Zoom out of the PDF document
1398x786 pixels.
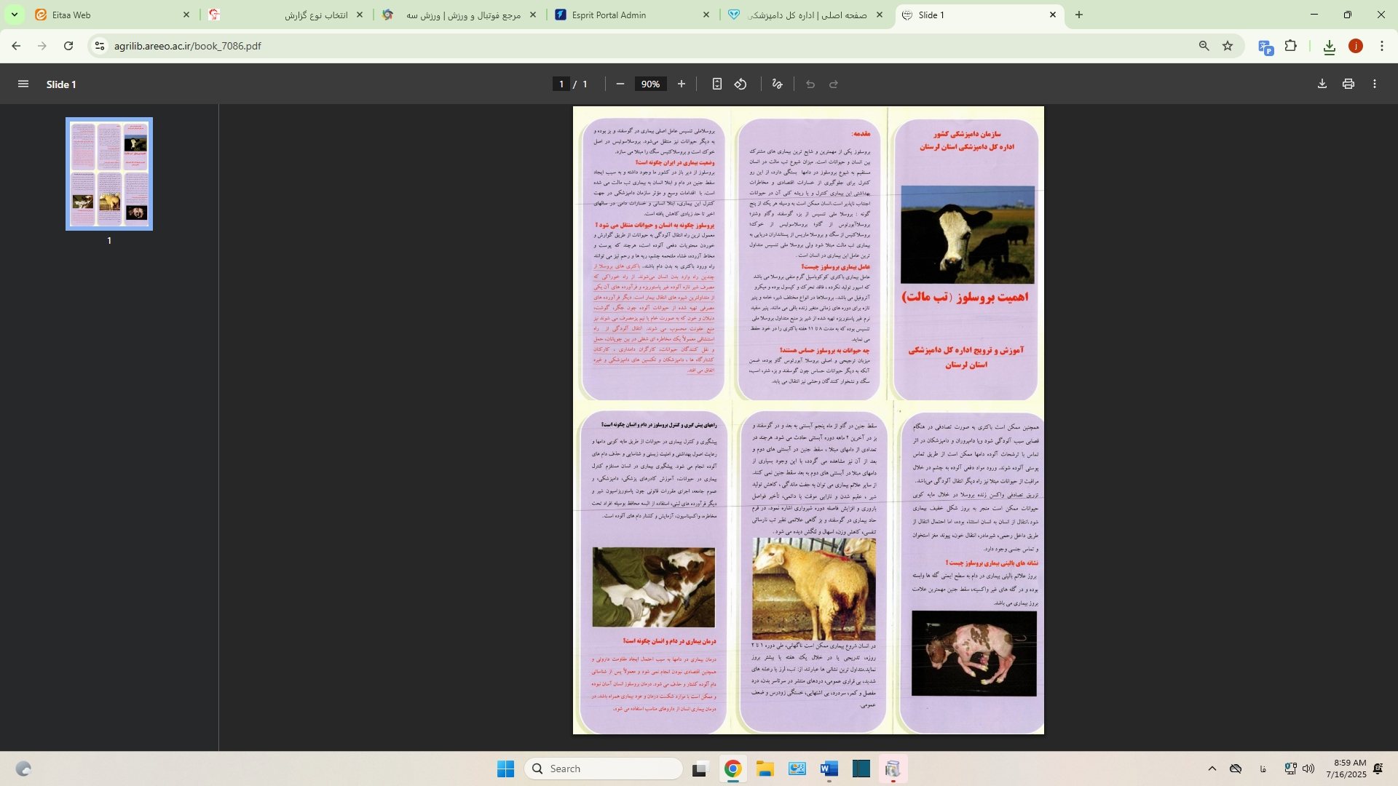(620, 84)
